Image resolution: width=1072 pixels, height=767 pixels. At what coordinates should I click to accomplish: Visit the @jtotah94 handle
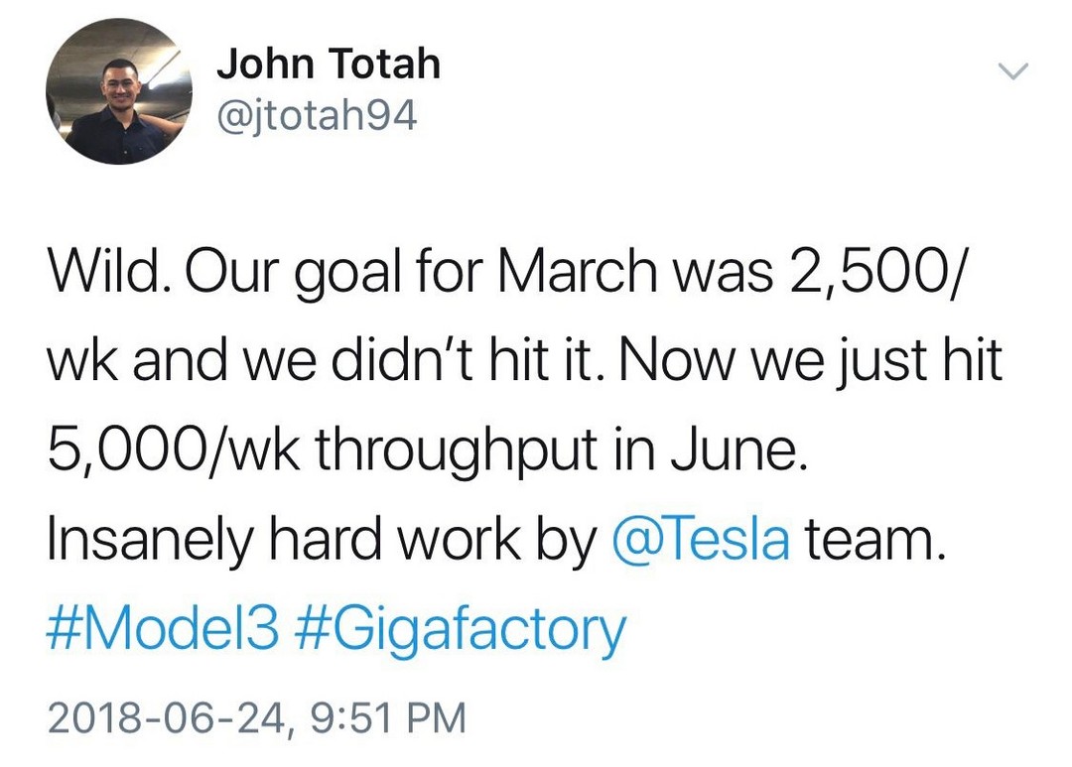317,117
